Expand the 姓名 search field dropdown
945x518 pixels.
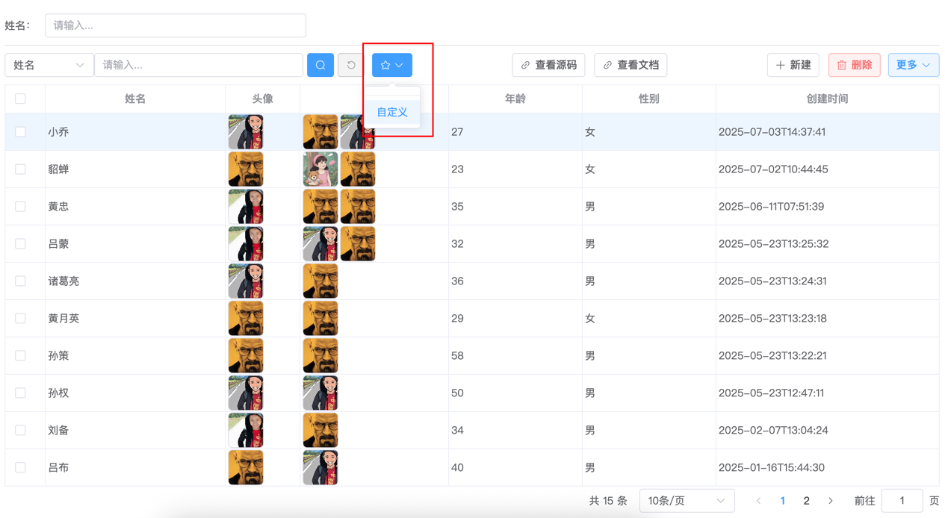pyautogui.click(x=49, y=65)
